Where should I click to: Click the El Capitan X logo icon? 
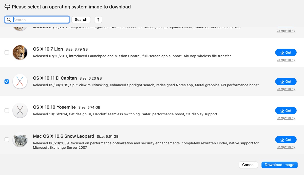pos(20,82)
